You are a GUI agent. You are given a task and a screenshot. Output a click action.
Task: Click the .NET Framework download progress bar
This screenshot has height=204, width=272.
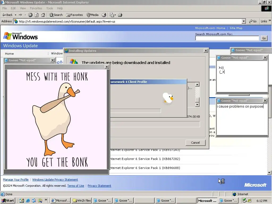[135, 111]
